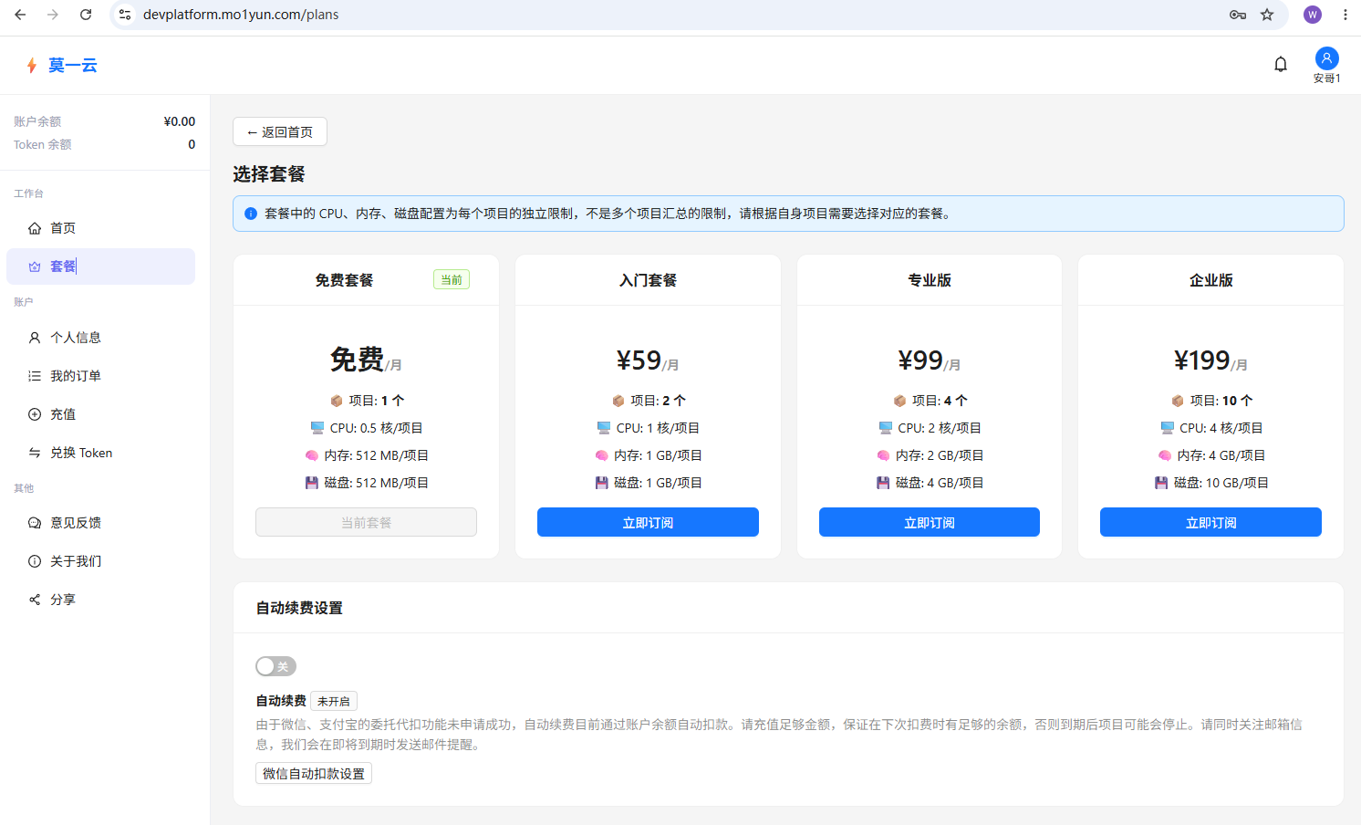Screen dimensions: 1361x825
Task: Click info icon in the blue notice banner
Action: click(251, 214)
